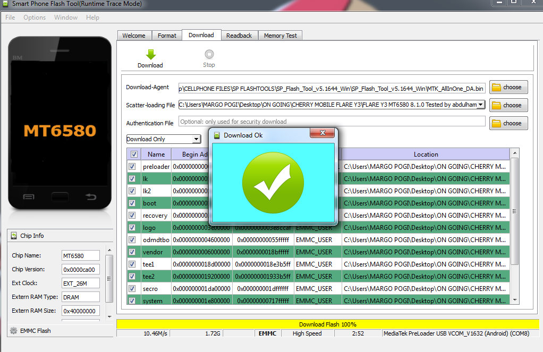Open the File menu
This screenshot has width=543, height=352.
(10, 18)
